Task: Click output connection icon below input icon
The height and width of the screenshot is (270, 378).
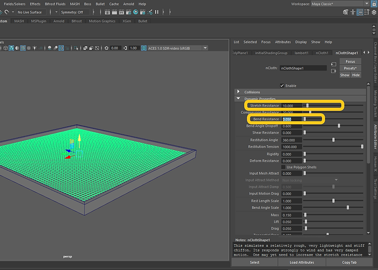Action: click(x=333, y=71)
